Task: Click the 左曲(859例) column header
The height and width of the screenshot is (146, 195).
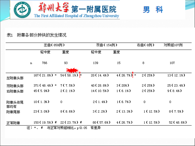Action: pos(54,45)
